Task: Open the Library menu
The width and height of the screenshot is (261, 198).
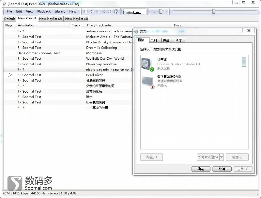Action: [x=60, y=11]
